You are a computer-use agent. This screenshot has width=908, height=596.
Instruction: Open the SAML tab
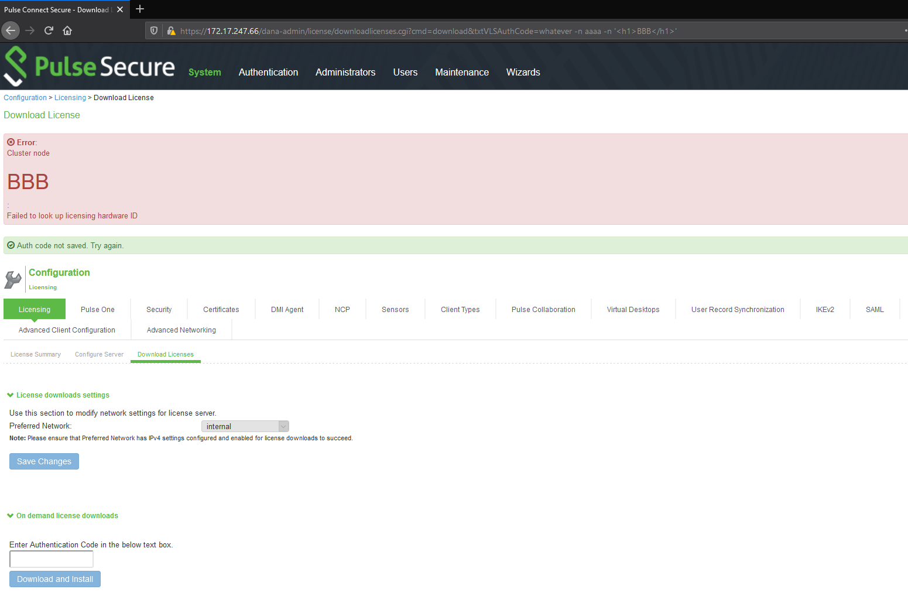point(875,309)
